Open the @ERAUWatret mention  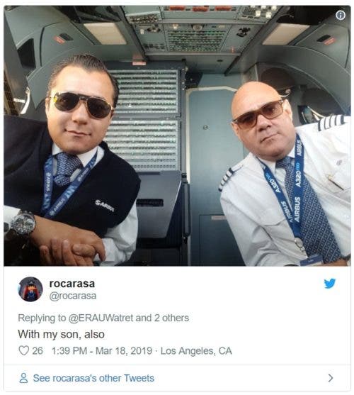coord(101,318)
